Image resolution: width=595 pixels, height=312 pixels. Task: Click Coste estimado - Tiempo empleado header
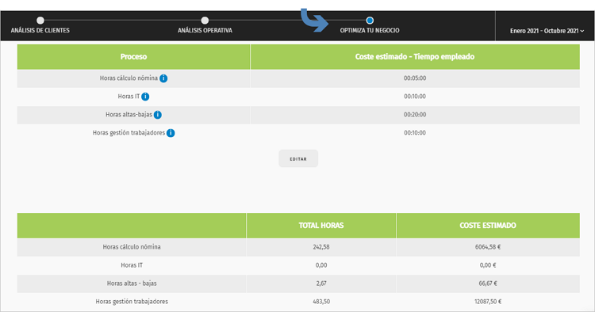click(415, 57)
